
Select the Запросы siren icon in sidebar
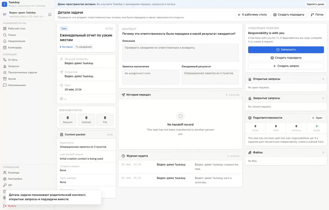pyautogui.click(x=5, y=66)
